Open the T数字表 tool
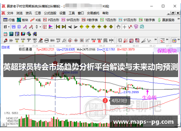This screenshot has width=181, height=131. 147,20
